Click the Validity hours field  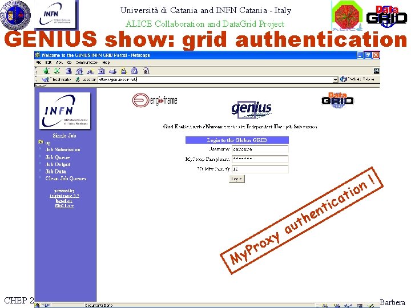click(260, 169)
